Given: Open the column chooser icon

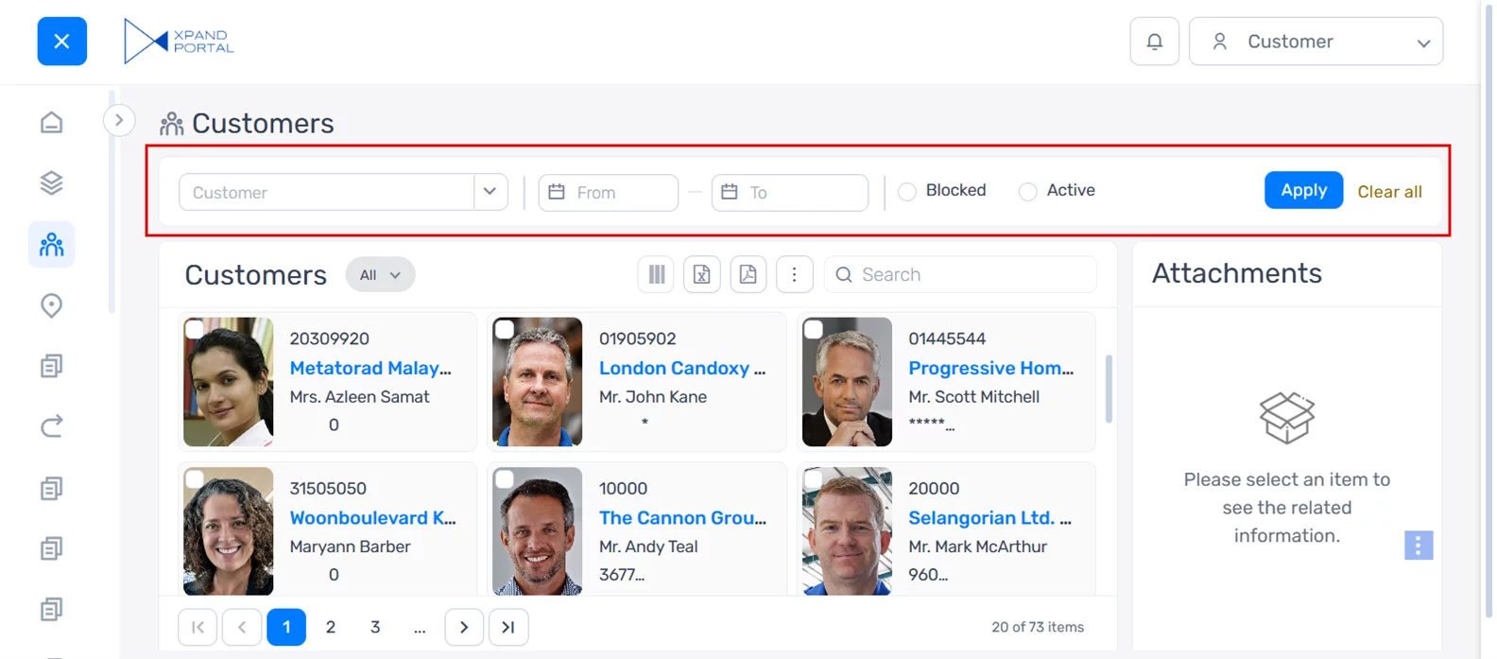Looking at the screenshot, I should click(x=656, y=275).
